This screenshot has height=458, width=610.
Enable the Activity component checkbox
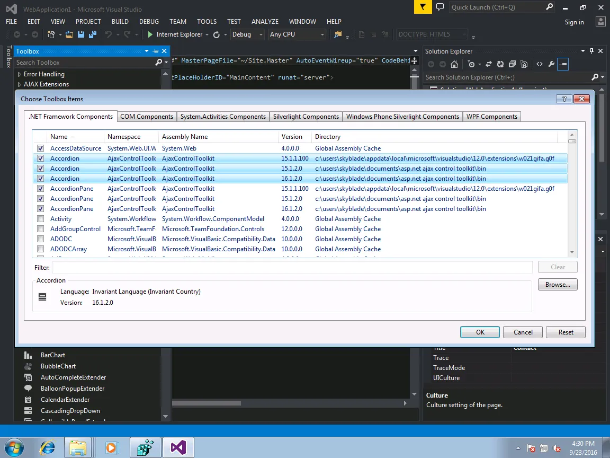[40, 219]
